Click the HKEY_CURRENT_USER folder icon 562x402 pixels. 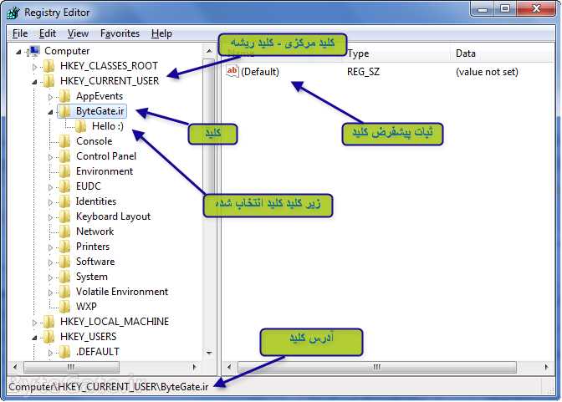[49, 81]
